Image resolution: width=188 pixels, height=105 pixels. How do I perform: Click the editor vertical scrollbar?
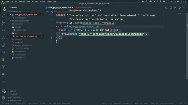point(187,46)
